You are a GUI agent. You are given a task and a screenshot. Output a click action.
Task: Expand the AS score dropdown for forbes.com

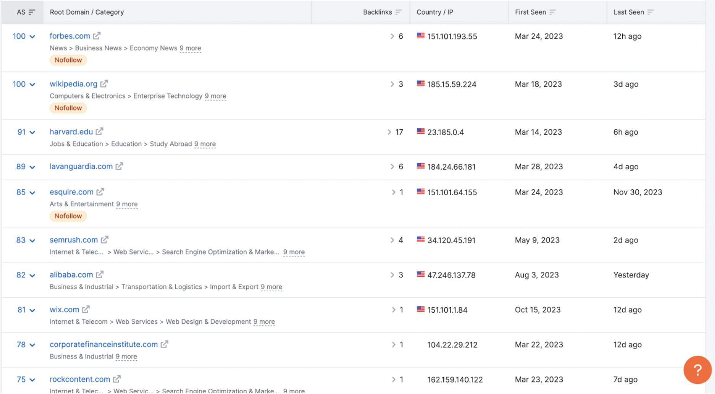[32, 37]
